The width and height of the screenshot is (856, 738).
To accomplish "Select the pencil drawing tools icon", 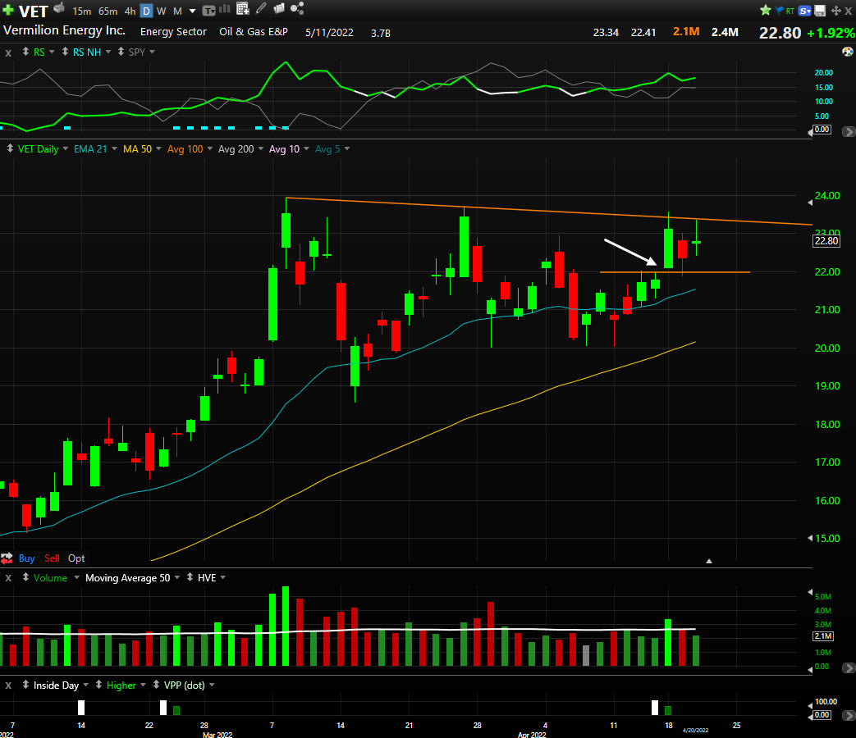I will point(261,8).
